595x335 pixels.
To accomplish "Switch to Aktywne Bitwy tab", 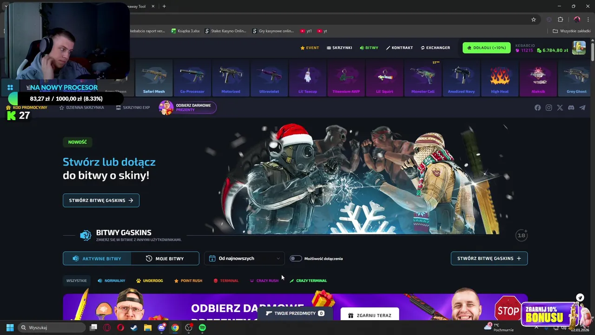I will (x=97, y=258).
